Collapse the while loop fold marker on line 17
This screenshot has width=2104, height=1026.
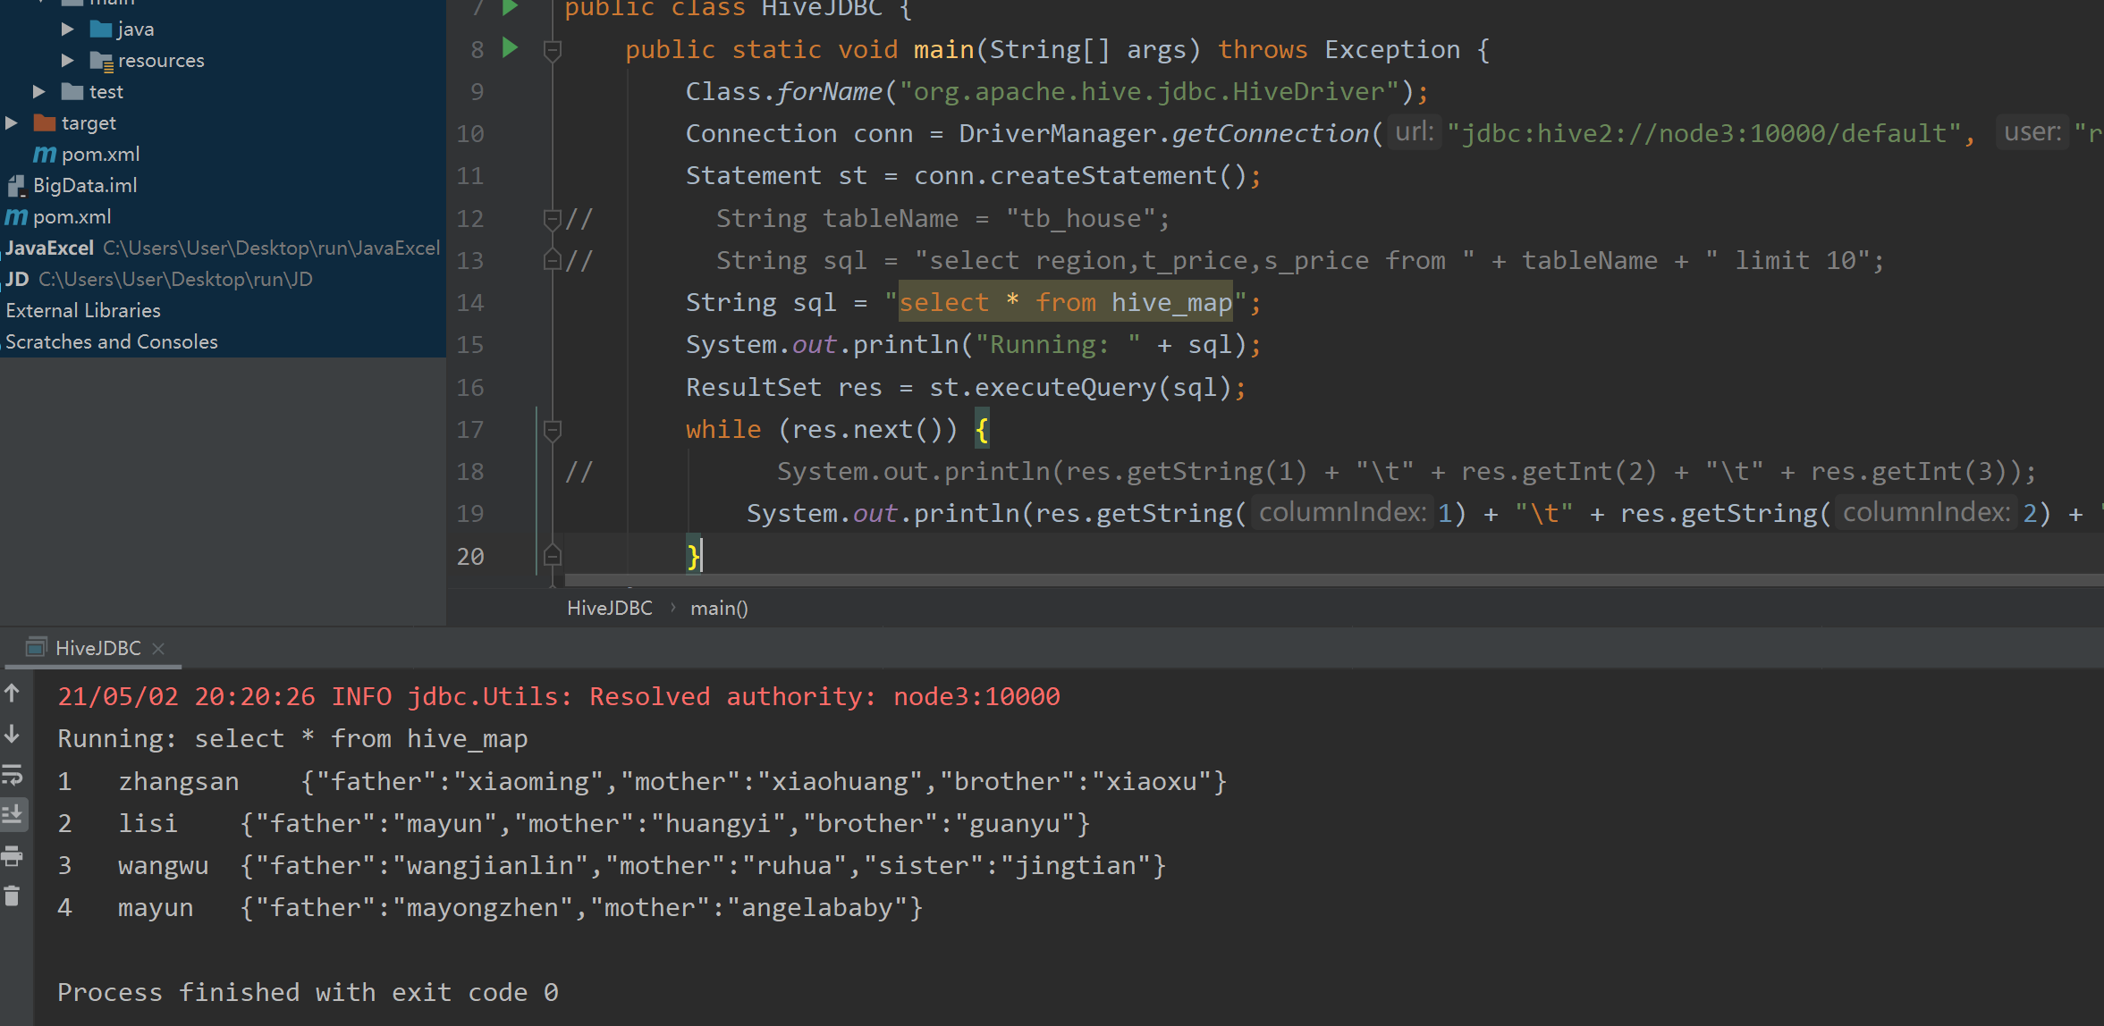tap(553, 430)
